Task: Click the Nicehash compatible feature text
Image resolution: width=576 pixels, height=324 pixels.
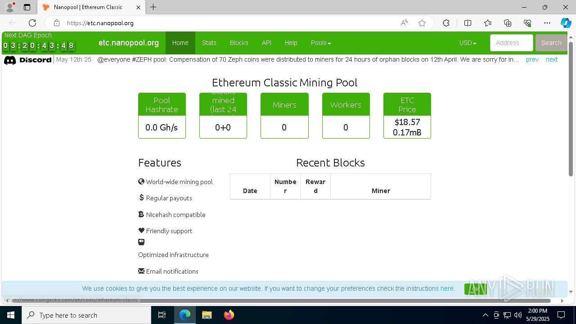Action: [175, 215]
